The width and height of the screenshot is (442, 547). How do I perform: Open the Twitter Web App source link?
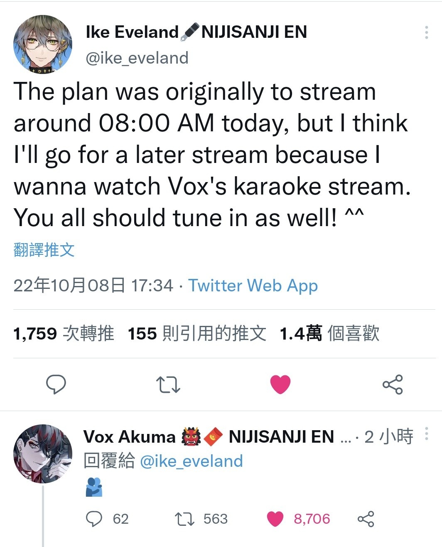(x=253, y=286)
